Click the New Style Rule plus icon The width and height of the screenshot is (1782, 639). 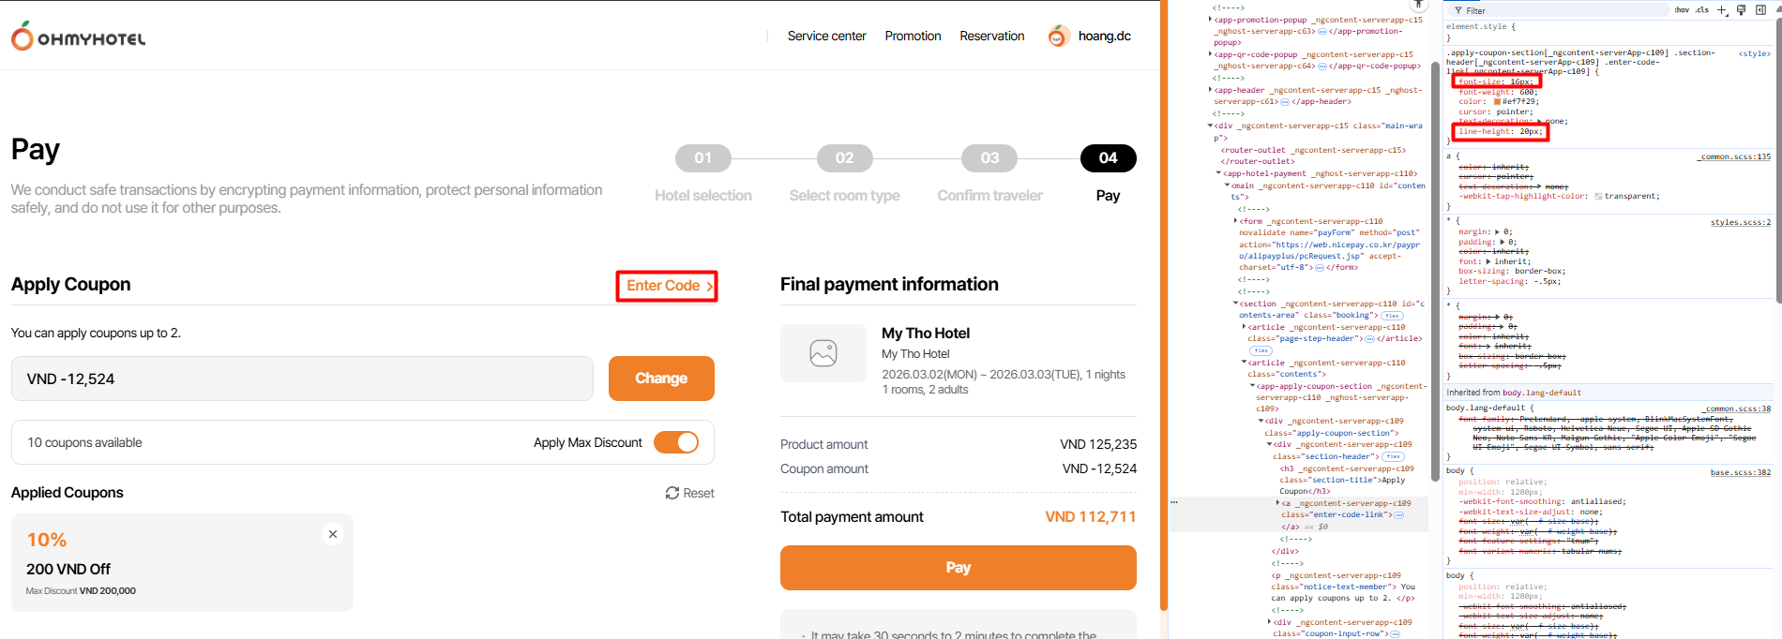(1722, 10)
